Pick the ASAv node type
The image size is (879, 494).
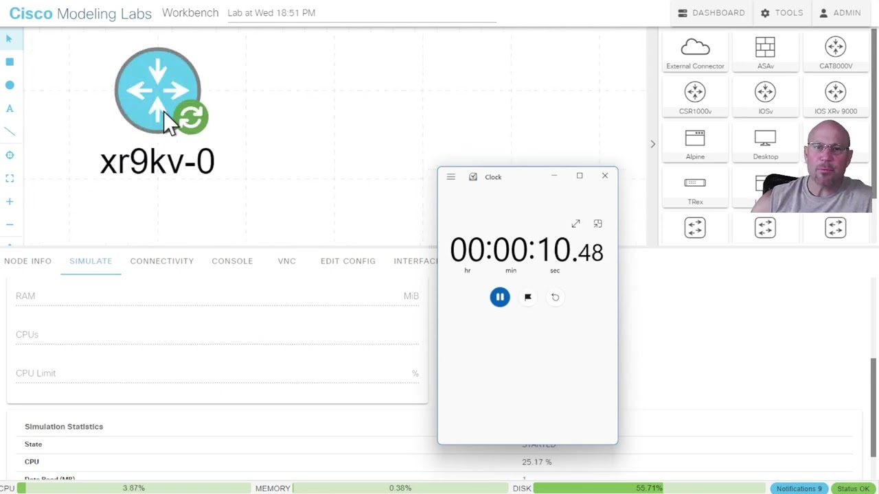[x=765, y=54]
